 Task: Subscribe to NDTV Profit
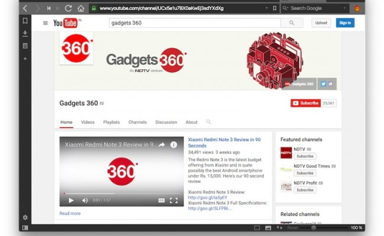coord(305,190)
